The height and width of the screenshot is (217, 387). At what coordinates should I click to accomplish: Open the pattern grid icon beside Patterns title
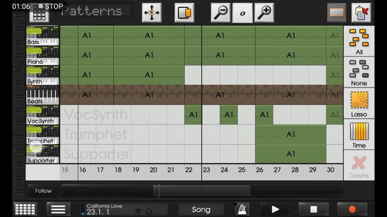[x=39, y=13]
